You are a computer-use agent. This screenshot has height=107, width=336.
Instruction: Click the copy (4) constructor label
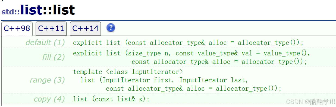pos(49,99)
